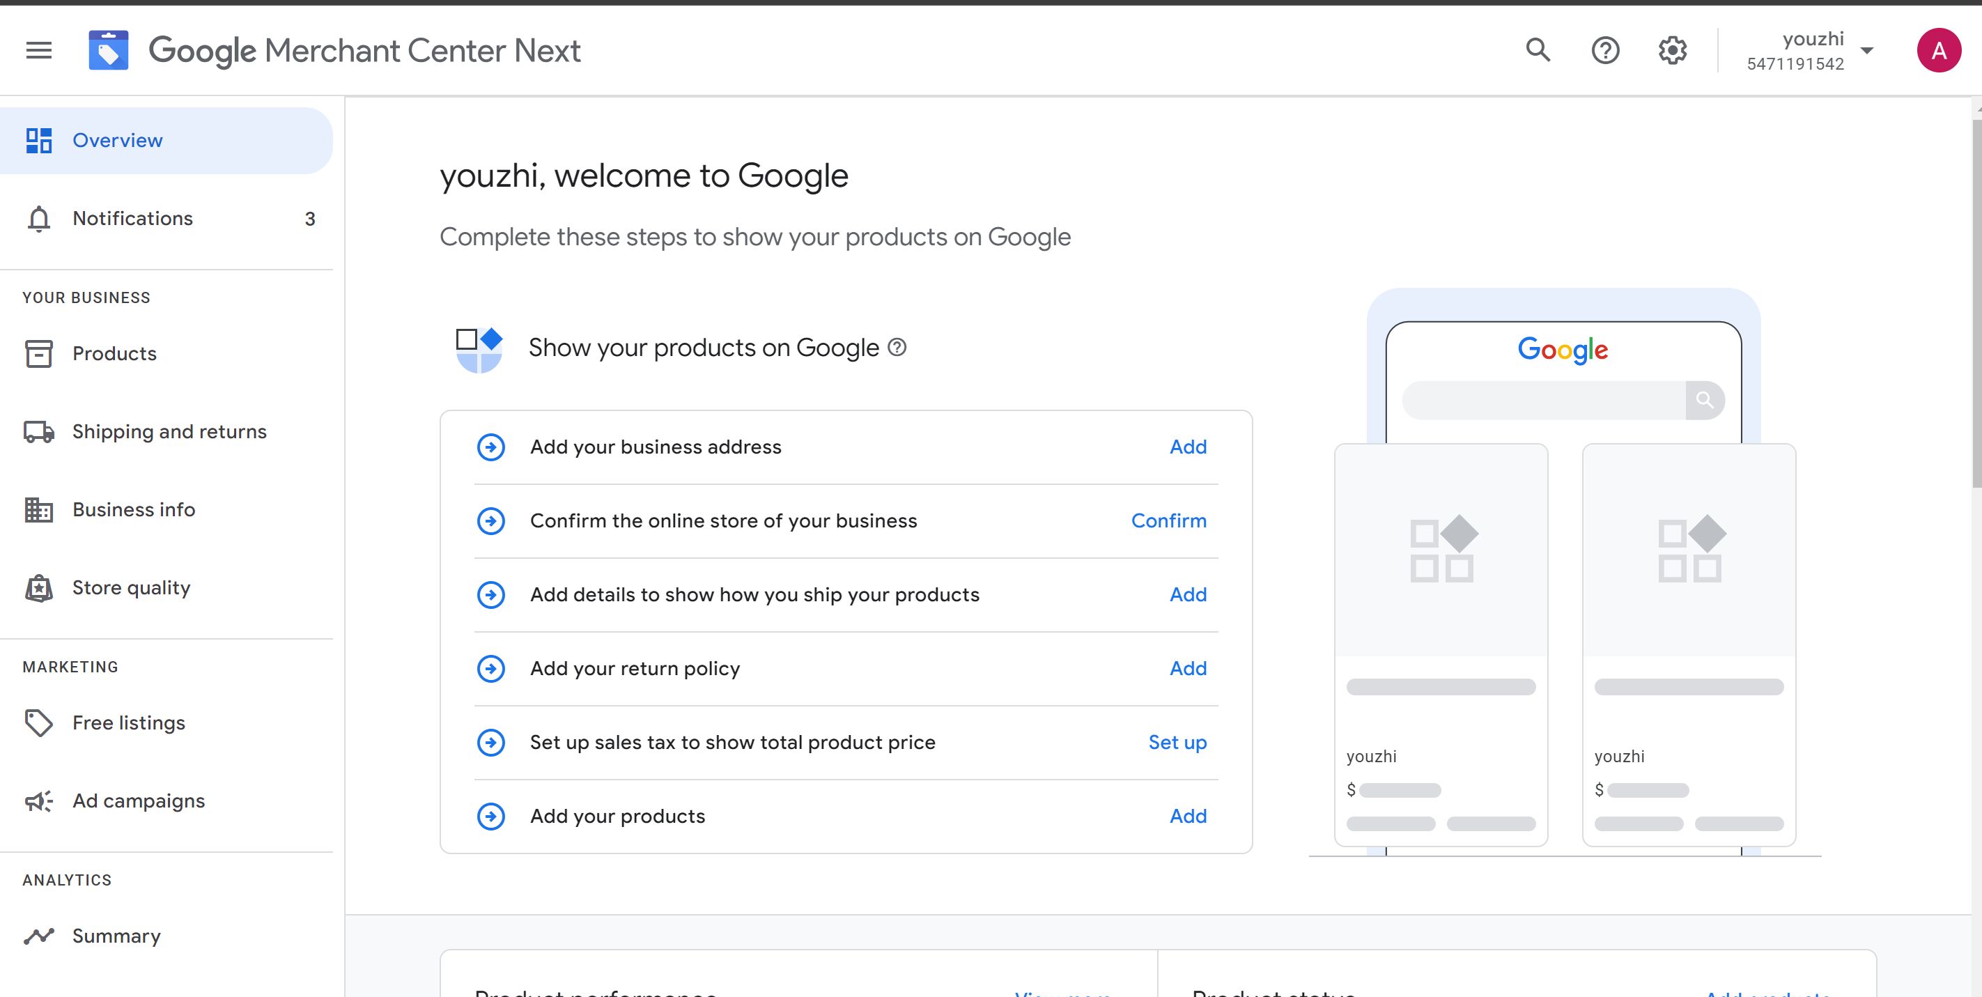1982x997 pixels.
Task: Expand the youzhi account switcher dropdown
Action: pyautogui.click(x=1866, y=51)
